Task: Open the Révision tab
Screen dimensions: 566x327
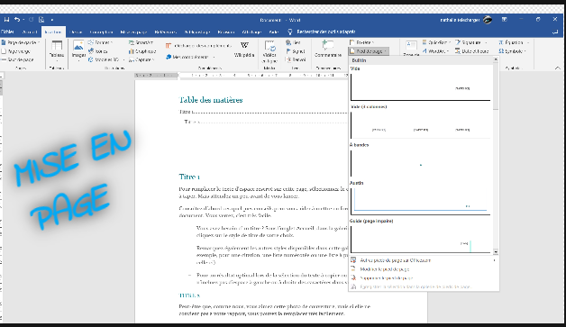Action: pos(226,32)
